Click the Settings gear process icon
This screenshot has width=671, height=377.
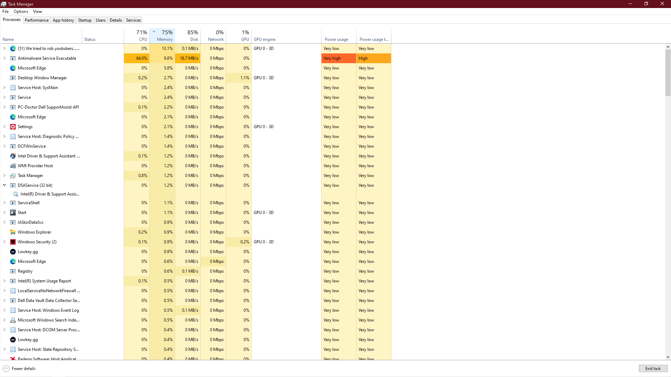pyautogui.click(x=13, y=127)
